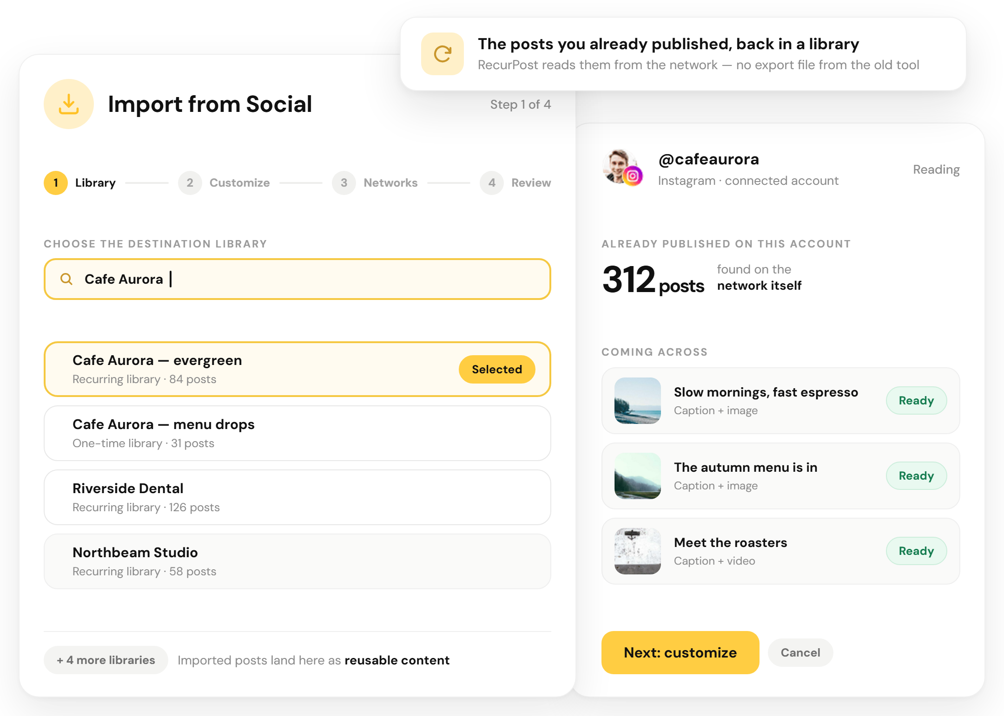Click Next: customize button

[680, 652]
